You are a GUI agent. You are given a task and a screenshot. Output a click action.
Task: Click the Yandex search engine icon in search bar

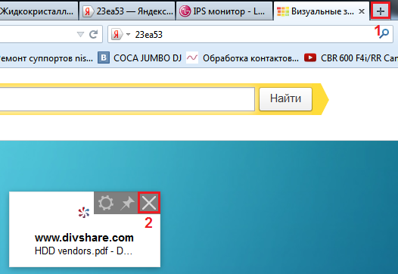pos(117,34)
